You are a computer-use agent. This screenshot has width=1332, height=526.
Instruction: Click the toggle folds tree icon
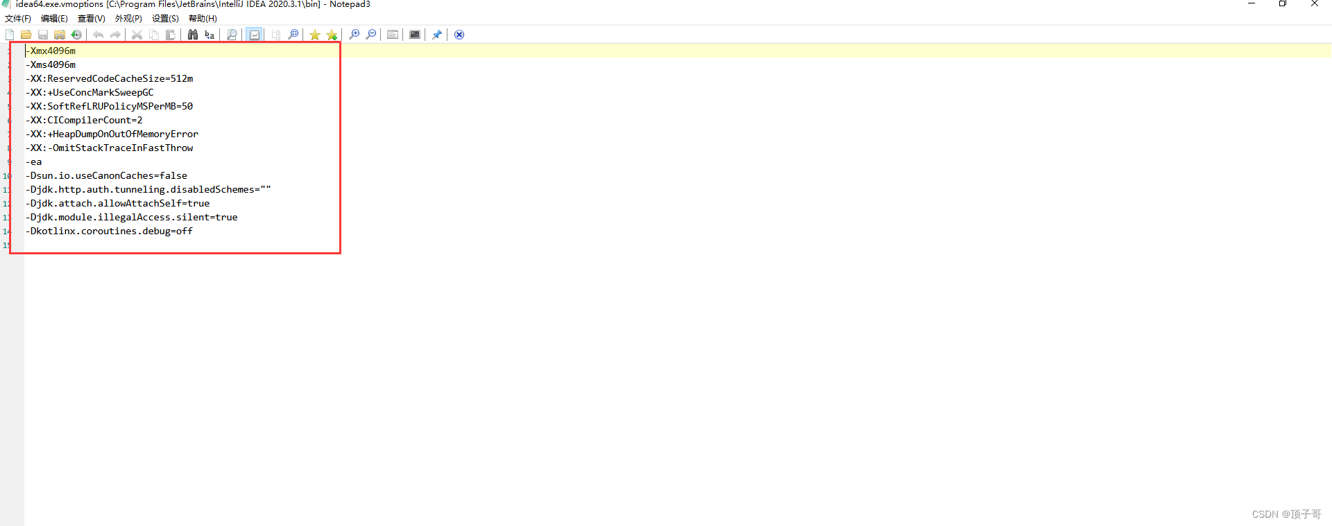[x=277, y=35]
